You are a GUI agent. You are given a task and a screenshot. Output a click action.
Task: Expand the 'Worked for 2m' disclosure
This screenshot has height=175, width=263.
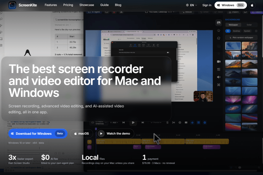coord(63,25)
